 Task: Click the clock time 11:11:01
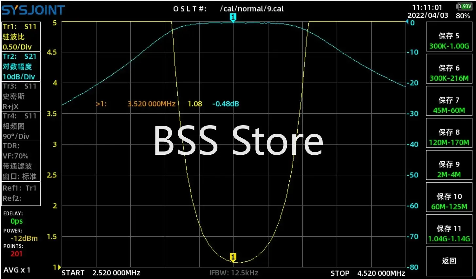[x=427, y=7]
